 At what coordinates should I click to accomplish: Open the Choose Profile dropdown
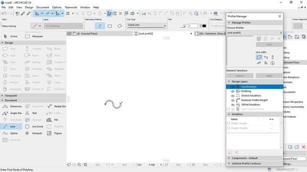255,33
